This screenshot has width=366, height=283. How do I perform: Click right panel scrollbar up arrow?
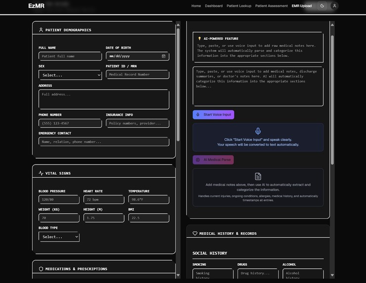pyautogui.click(x=332, y=25)
